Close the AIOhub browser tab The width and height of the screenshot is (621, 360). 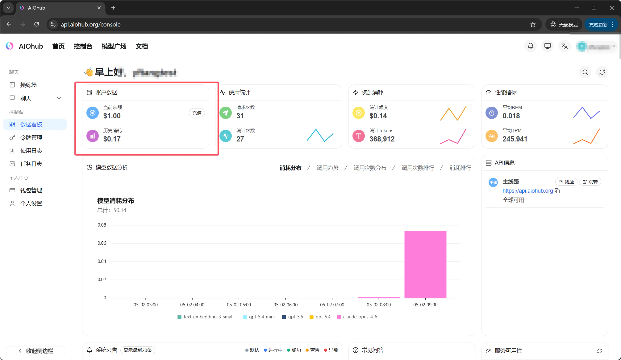point(99,8)
